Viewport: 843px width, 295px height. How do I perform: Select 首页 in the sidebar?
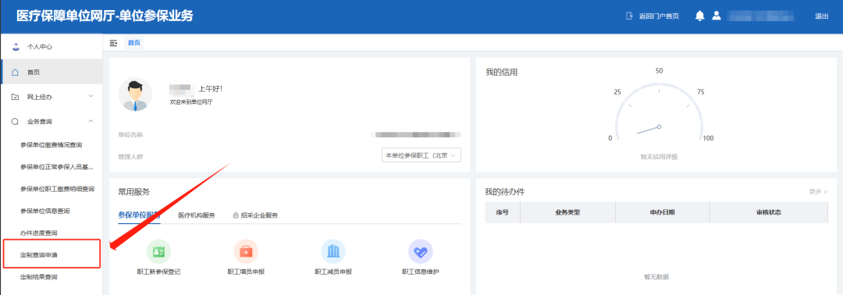51,72
